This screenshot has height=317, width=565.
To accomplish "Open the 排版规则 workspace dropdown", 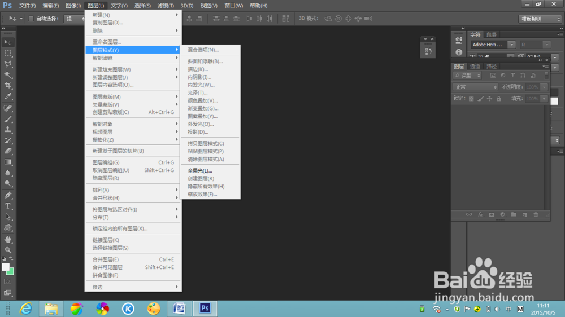I will [540, 19].
